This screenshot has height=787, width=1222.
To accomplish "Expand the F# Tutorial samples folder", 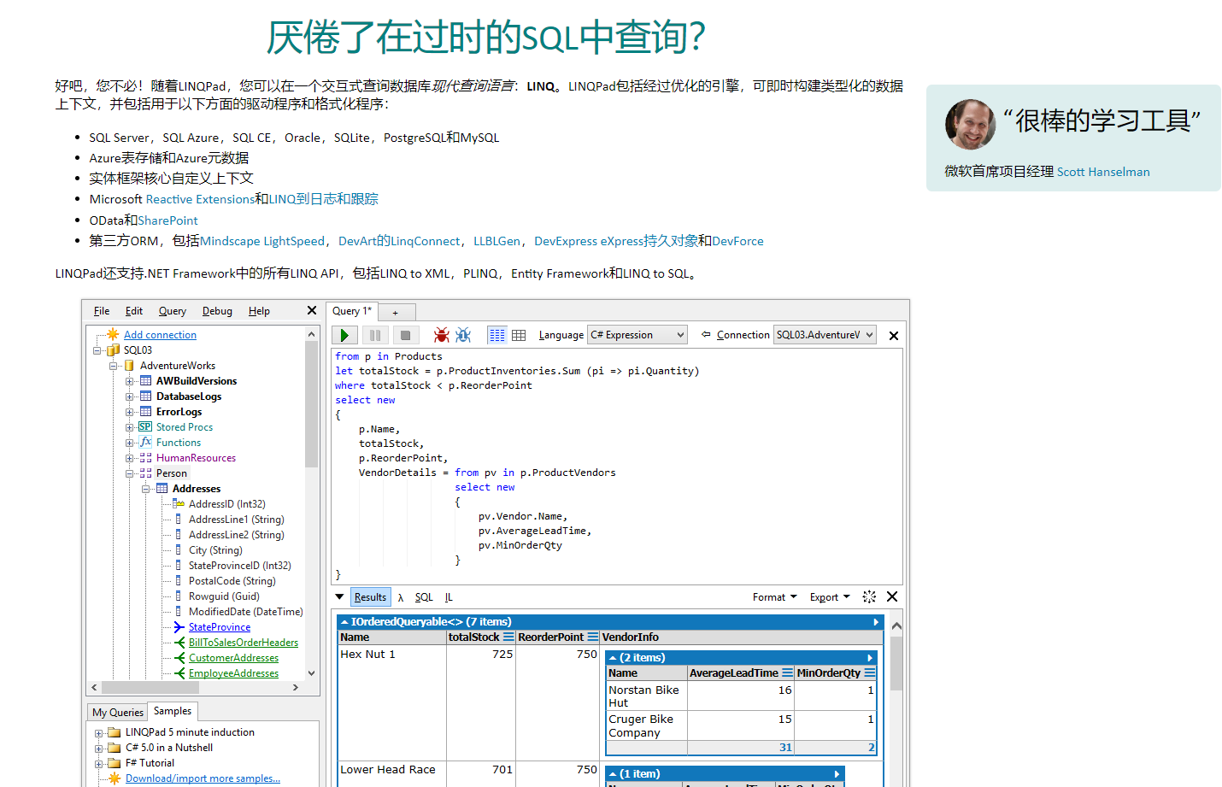I will (98, 763).
